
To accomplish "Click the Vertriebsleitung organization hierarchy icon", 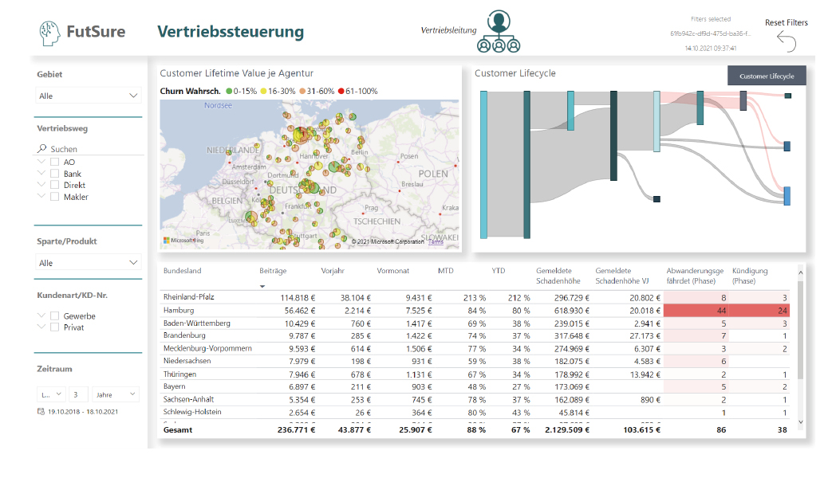I will pos(498,32).
